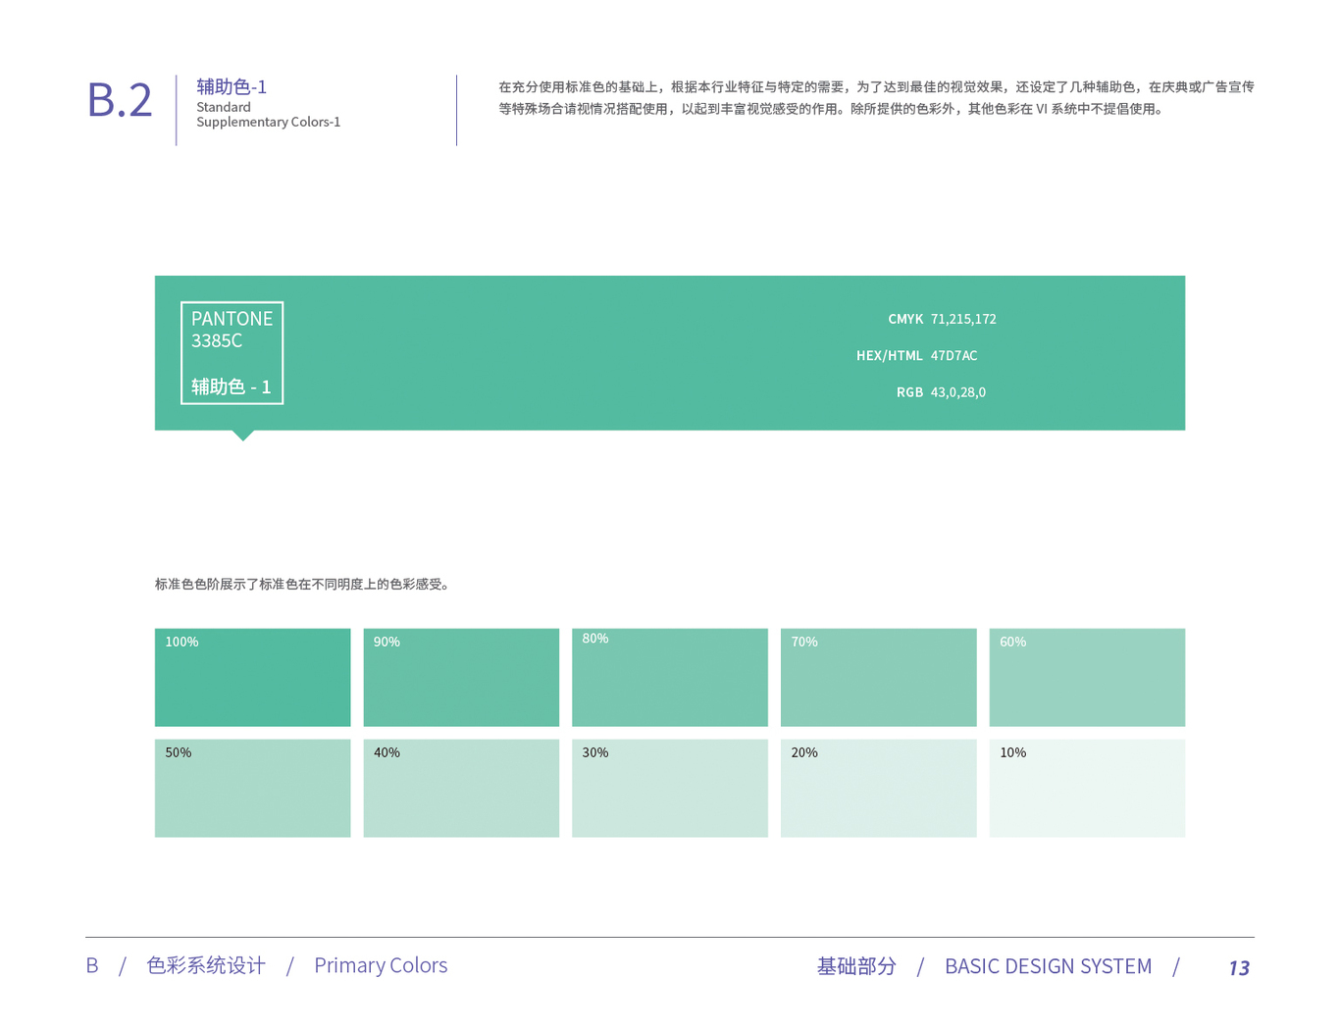Click the footer letter B
The width and height of the screenshot is (1340, 1031).
[x=92, y=965]
